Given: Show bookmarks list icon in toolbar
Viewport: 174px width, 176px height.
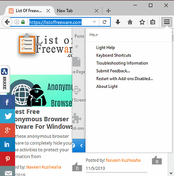Looking at the screenshot, I should pos(153,22).
